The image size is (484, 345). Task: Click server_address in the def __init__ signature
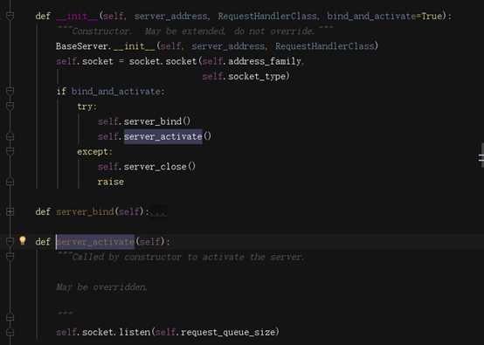tap(170, 16)
